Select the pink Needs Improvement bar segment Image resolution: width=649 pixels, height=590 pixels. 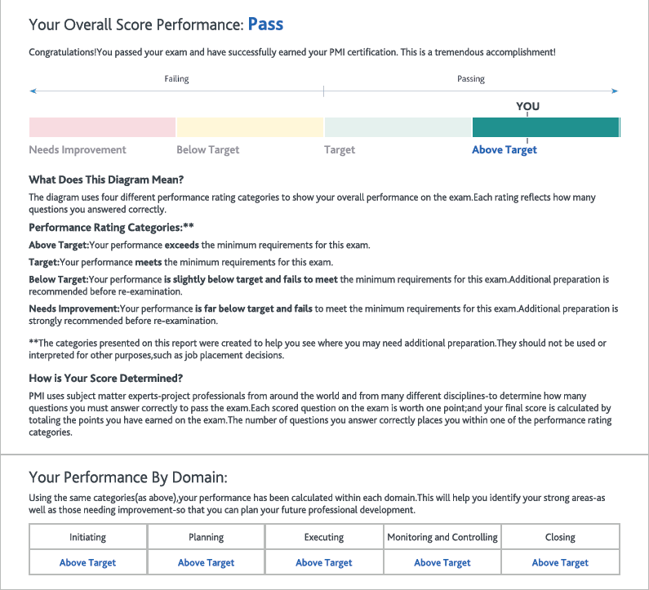102,127
